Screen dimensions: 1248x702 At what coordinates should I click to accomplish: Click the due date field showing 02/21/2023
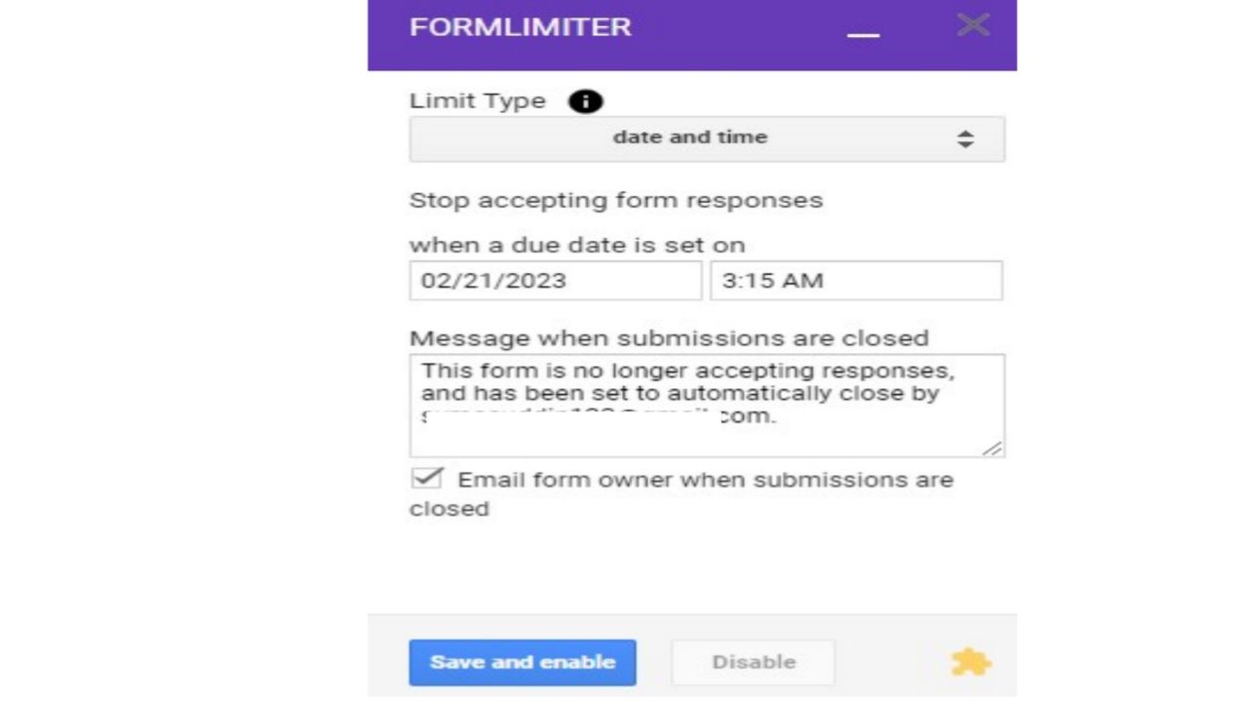point(555,281)
